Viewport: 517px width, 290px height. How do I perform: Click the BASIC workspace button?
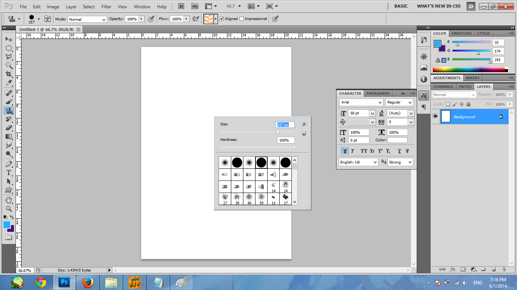(401, 6)
